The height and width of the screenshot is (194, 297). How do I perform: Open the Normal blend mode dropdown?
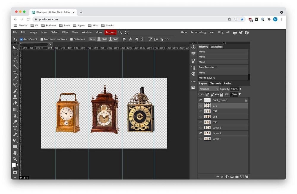tap(209, 89)
